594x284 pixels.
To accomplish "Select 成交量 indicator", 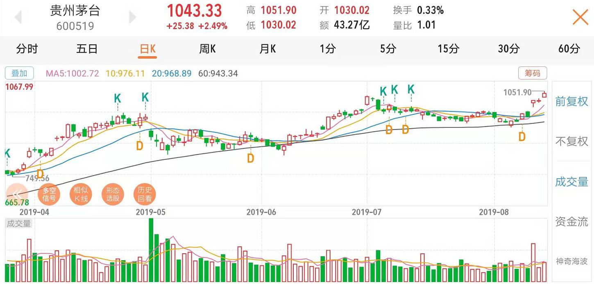I will pos(571,182).
